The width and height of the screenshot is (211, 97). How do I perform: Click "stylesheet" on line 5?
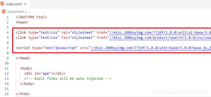click(x=82, y=38)
